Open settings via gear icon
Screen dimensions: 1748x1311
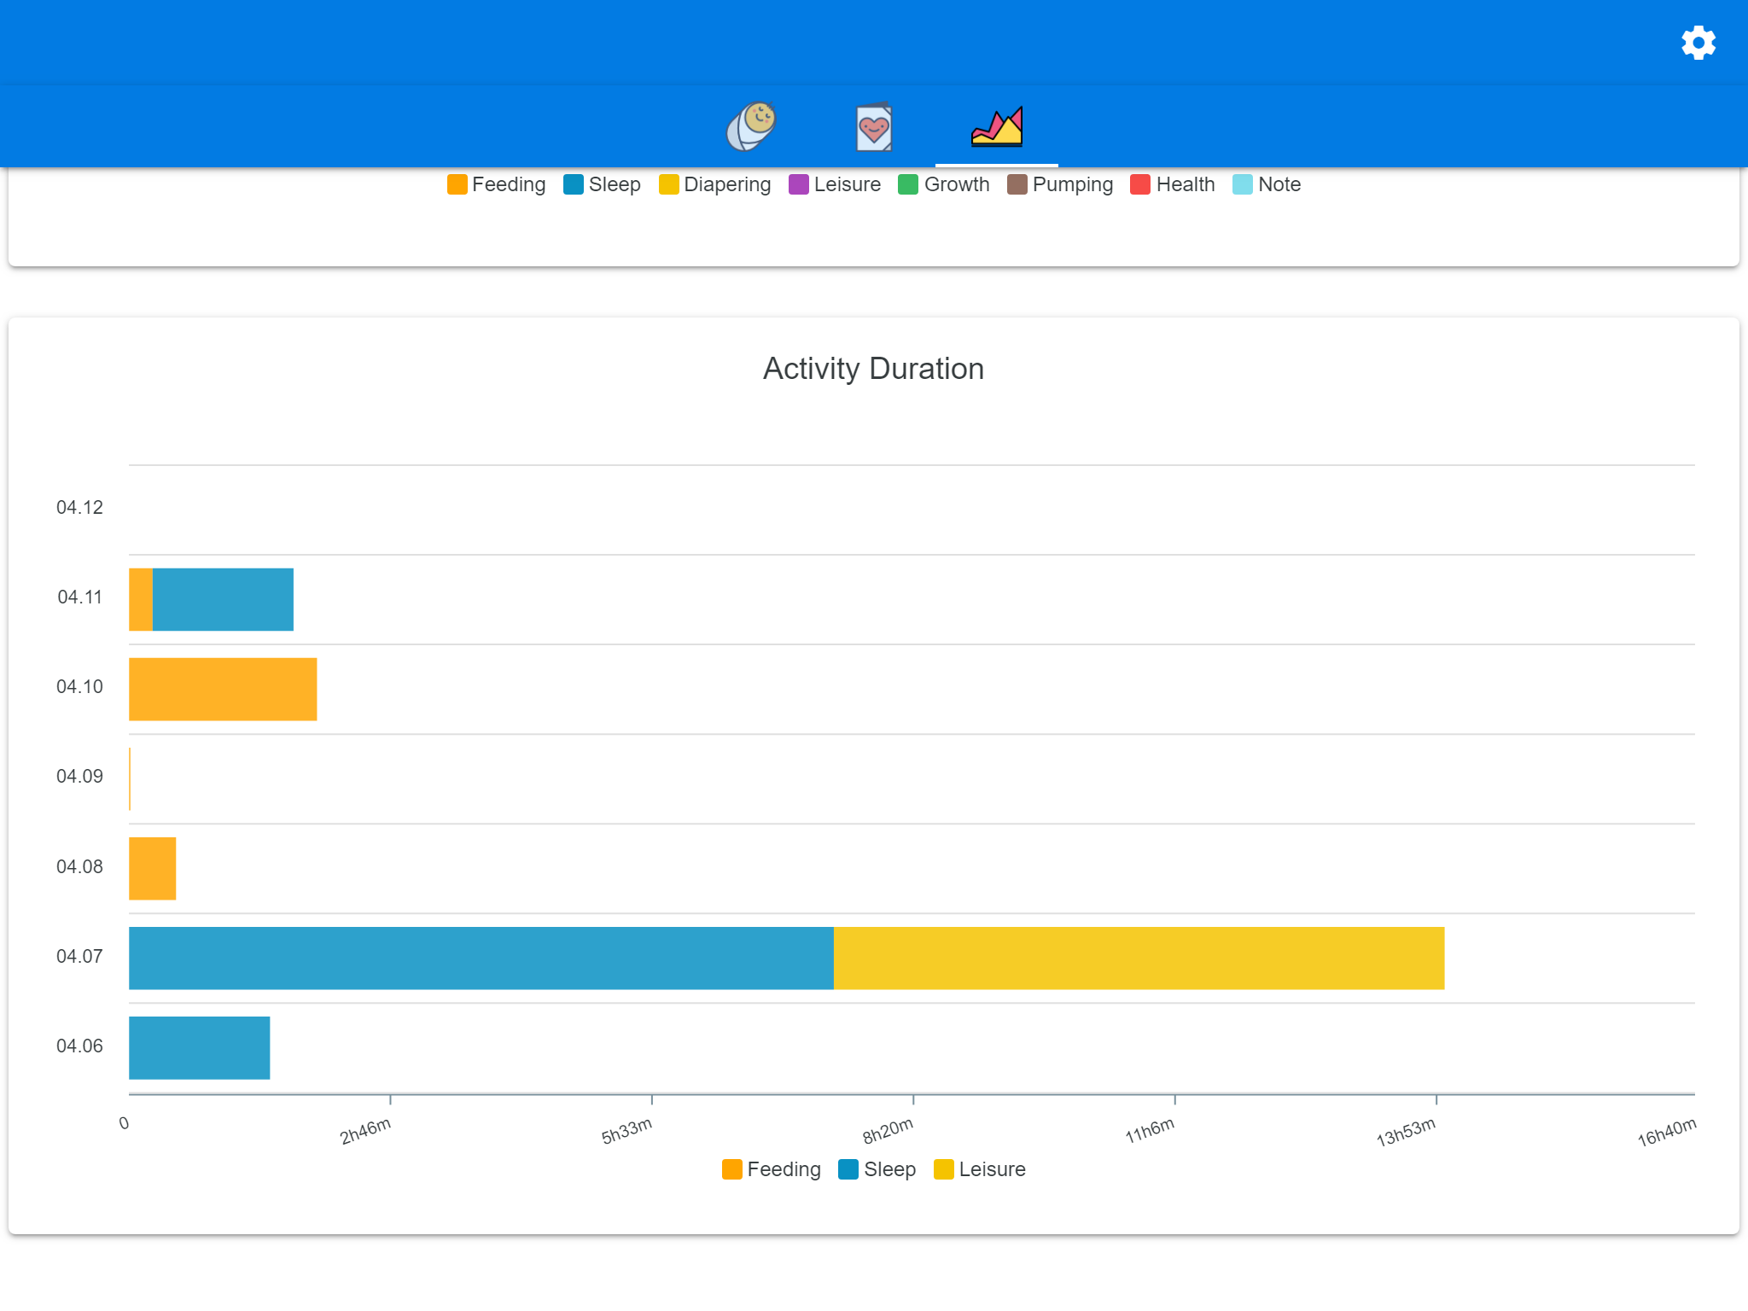coord(1698,43)
